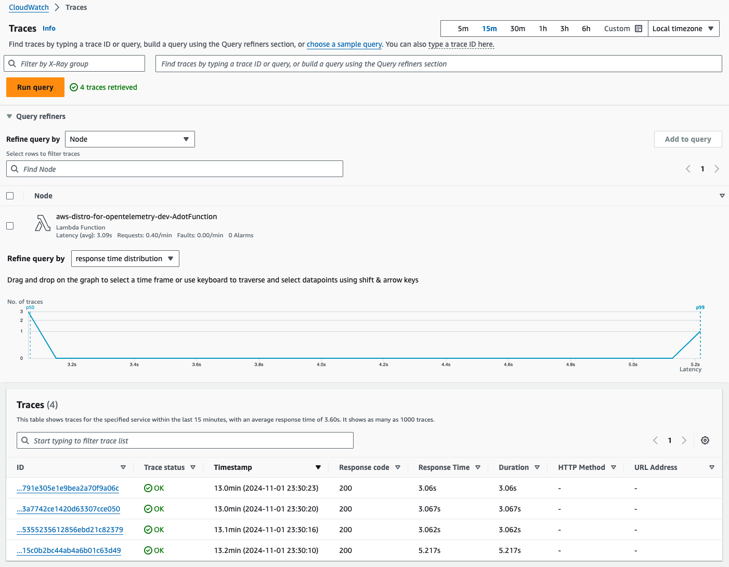Focus the Find Node search field

[x=175, y=169]
